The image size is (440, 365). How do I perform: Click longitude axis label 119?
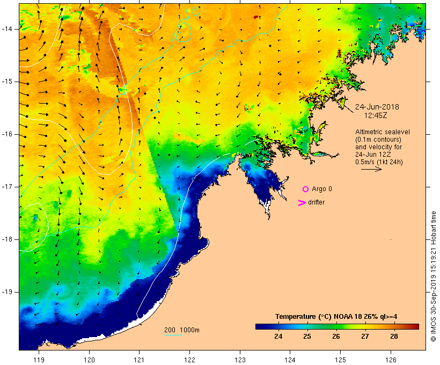tap(39, 360)
